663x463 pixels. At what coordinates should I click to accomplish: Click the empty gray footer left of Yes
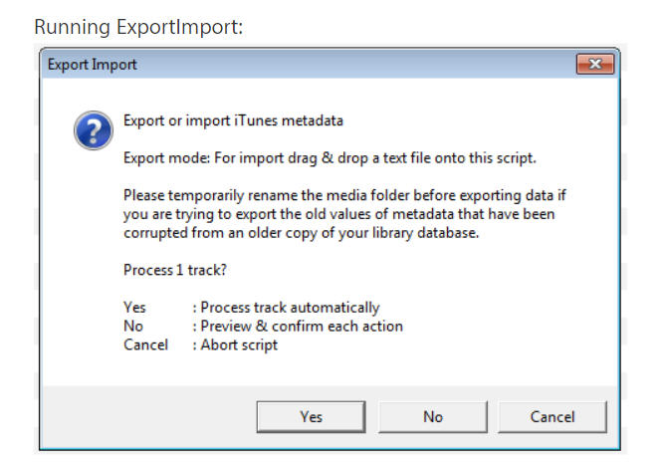pos(149,416)
